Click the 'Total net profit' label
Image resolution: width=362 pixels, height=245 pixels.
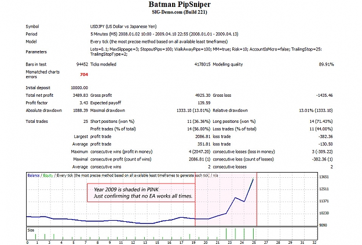tap(39, 96)
